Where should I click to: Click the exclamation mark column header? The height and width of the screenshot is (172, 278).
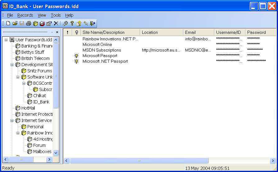click(x=67, y=32)
